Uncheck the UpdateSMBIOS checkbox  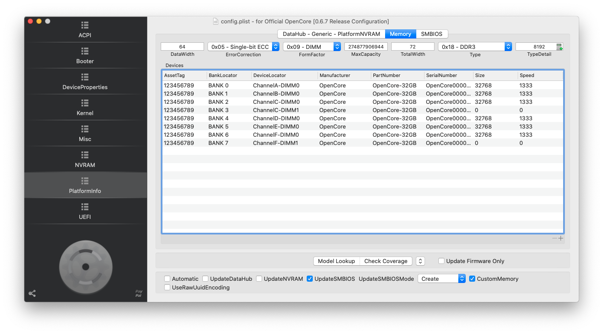310,279
